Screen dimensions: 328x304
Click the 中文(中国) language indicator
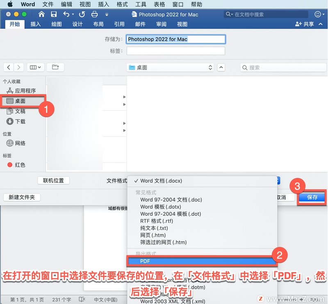[x=106, y=300]
